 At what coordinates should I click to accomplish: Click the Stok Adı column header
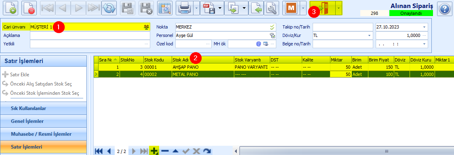pyautogui.click(x=203, y=60)
